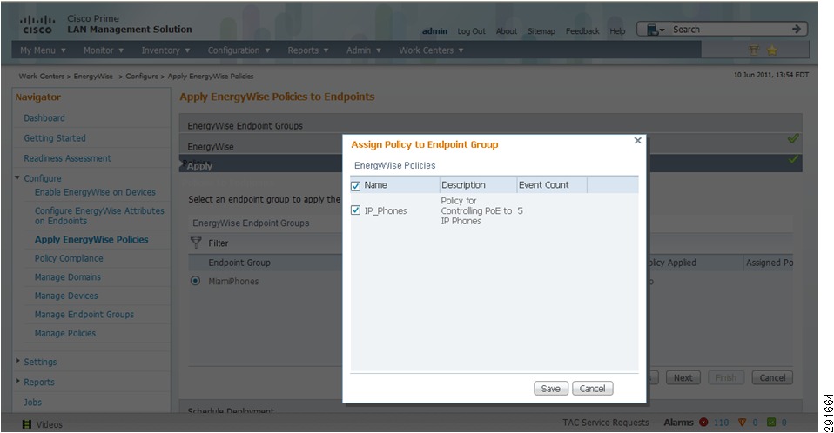The width and height of the screenshot is (834, 433).
Task: Click Configure in the breadcrumb
Action: [x=142, y=76]
